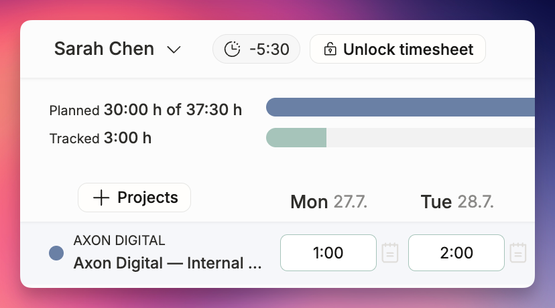555x308 pixels.
Task: Select the Tue 28.7. column header
Action: pyautogui.click(x=457, y=202)
